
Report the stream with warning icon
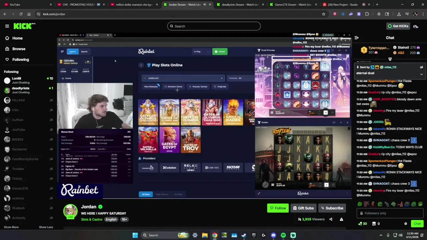341,219
